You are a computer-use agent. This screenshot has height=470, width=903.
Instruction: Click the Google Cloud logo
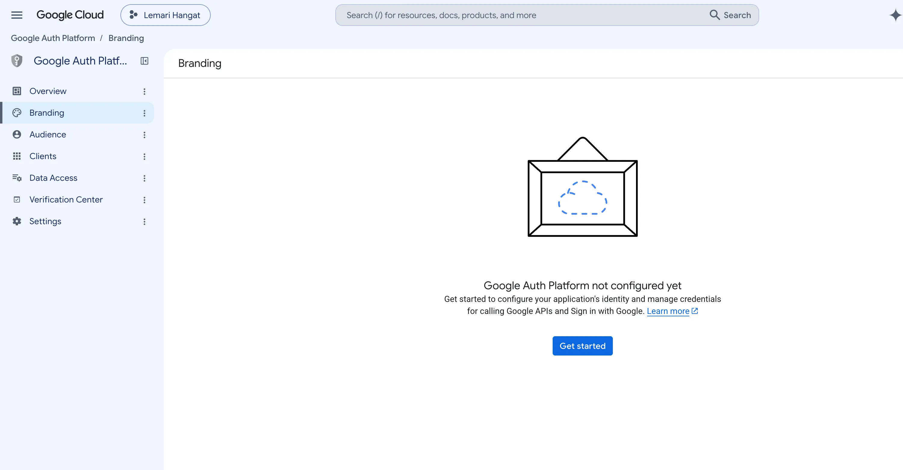[x=70, y=15]
